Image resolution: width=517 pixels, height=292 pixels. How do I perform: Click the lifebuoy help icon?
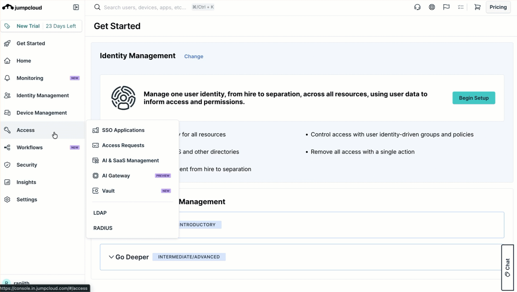coord(432,7)
